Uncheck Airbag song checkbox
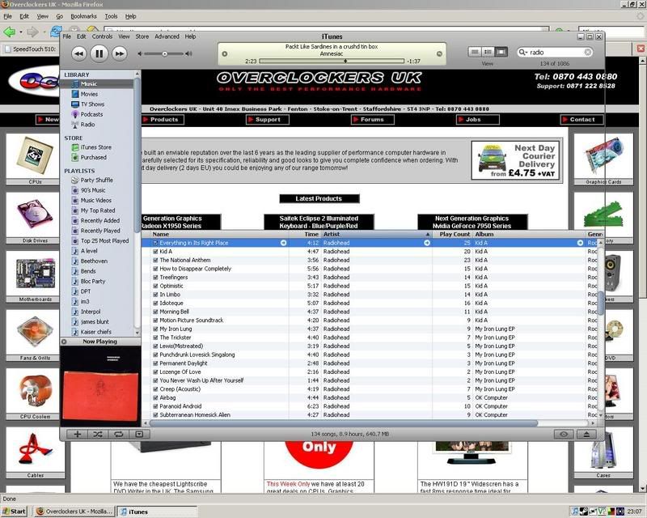 [x=155, y=397]
